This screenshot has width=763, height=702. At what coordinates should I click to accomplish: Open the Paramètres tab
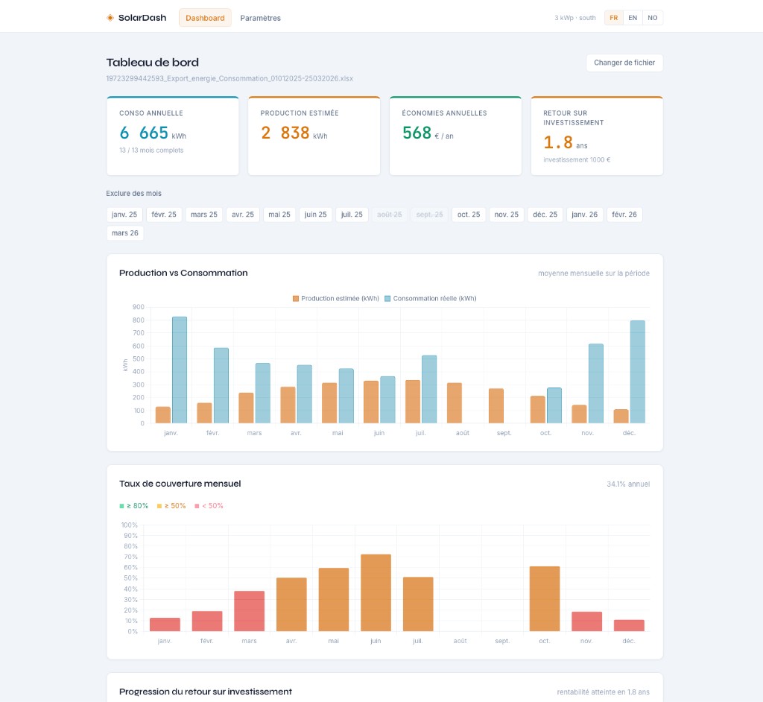point(260,18)
